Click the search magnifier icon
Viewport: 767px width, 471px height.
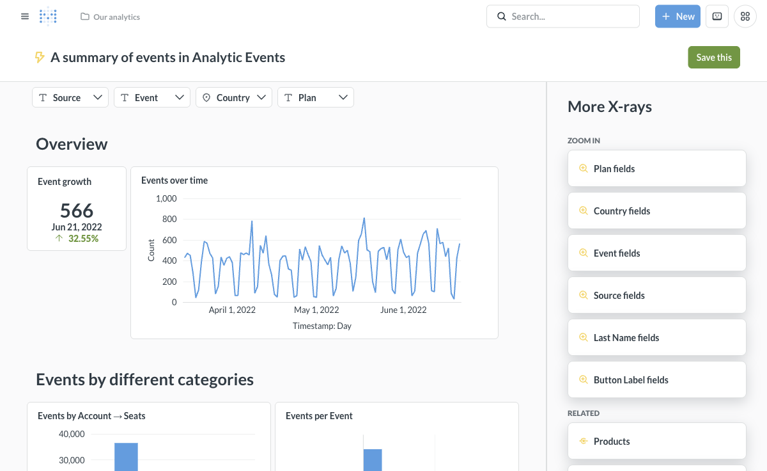pos(502,17)
